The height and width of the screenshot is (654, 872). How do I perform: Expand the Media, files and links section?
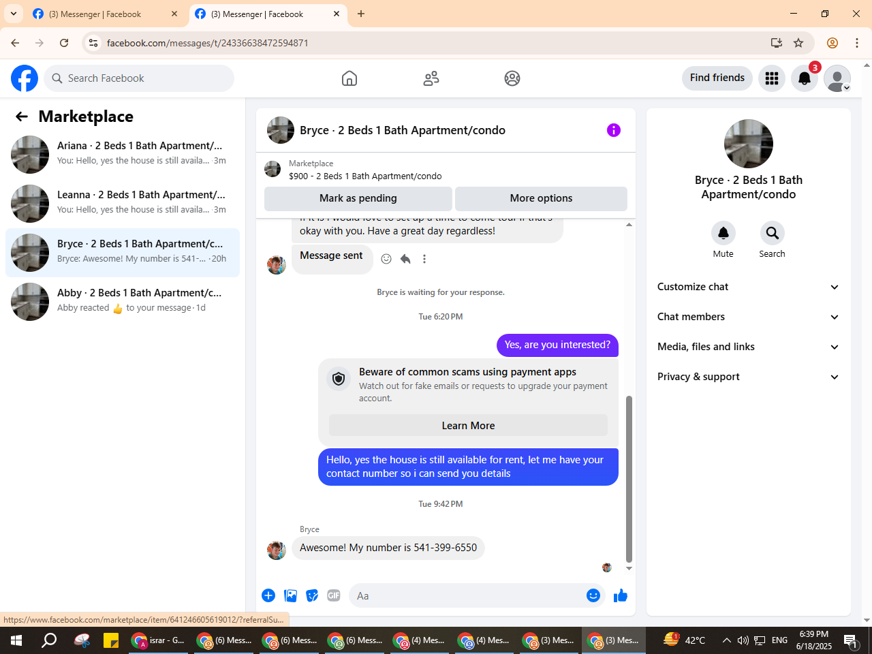coord(748,347)
